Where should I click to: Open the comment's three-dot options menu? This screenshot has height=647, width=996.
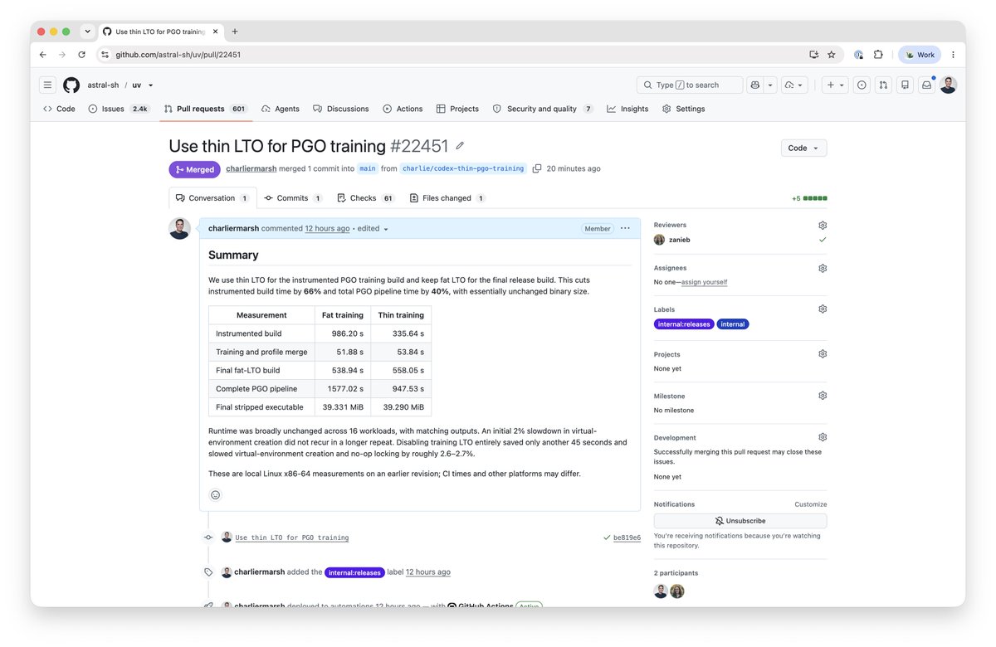[625, 228]
